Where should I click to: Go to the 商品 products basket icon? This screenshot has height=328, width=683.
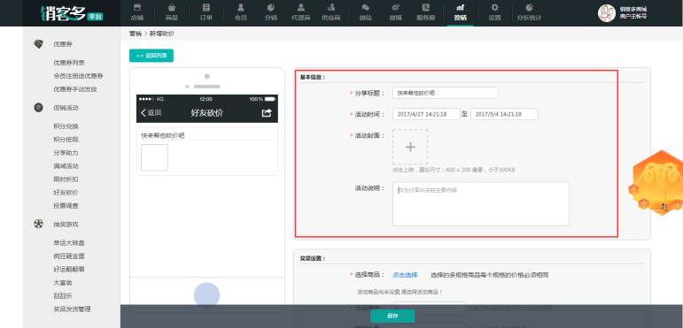coord(172,7)
